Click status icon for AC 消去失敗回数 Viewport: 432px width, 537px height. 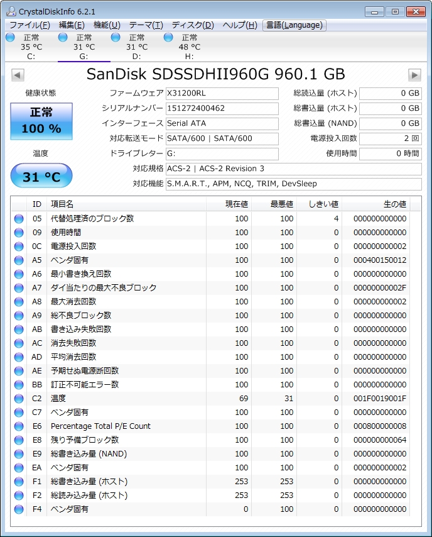click(19, 343)
